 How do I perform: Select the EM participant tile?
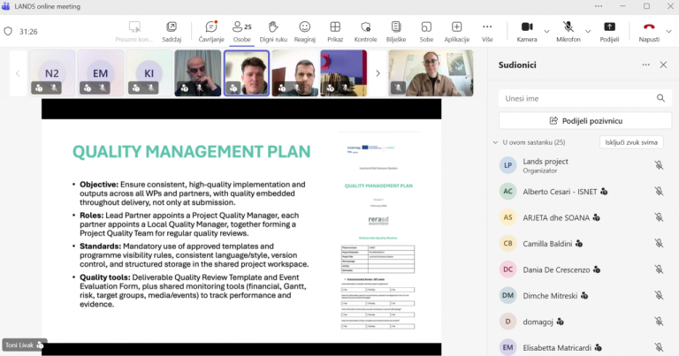(101, 72)
